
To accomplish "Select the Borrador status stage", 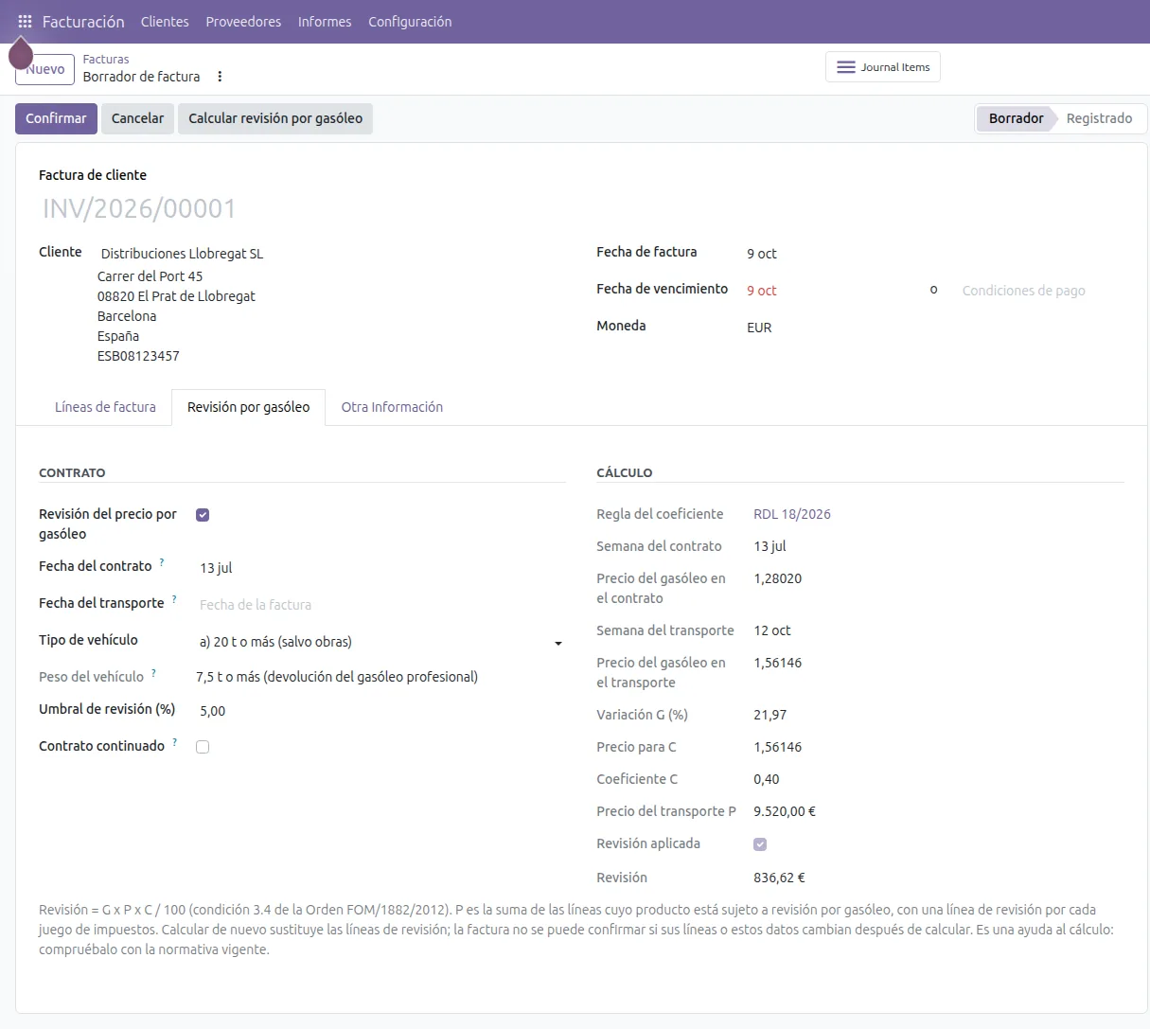I will coord(1016,118).
